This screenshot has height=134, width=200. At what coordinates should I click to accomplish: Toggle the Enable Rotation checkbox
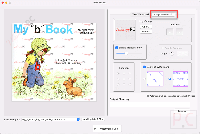(163, 48)
